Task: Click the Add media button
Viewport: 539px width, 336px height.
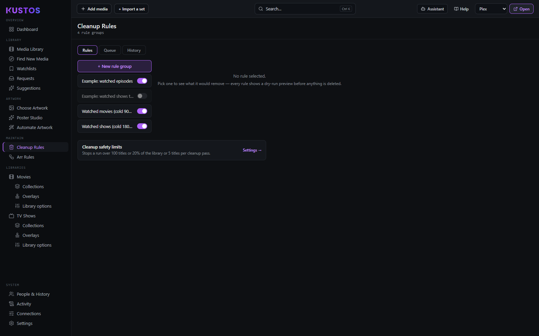Action: 94,9
